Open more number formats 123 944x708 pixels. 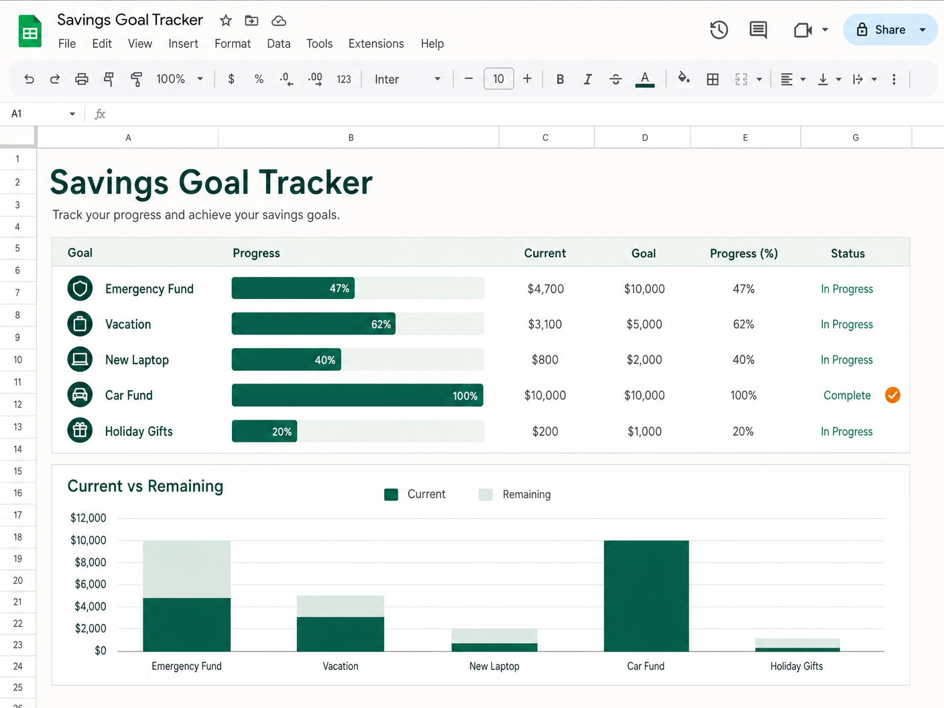pyautogui.click(x=344, y=79)
